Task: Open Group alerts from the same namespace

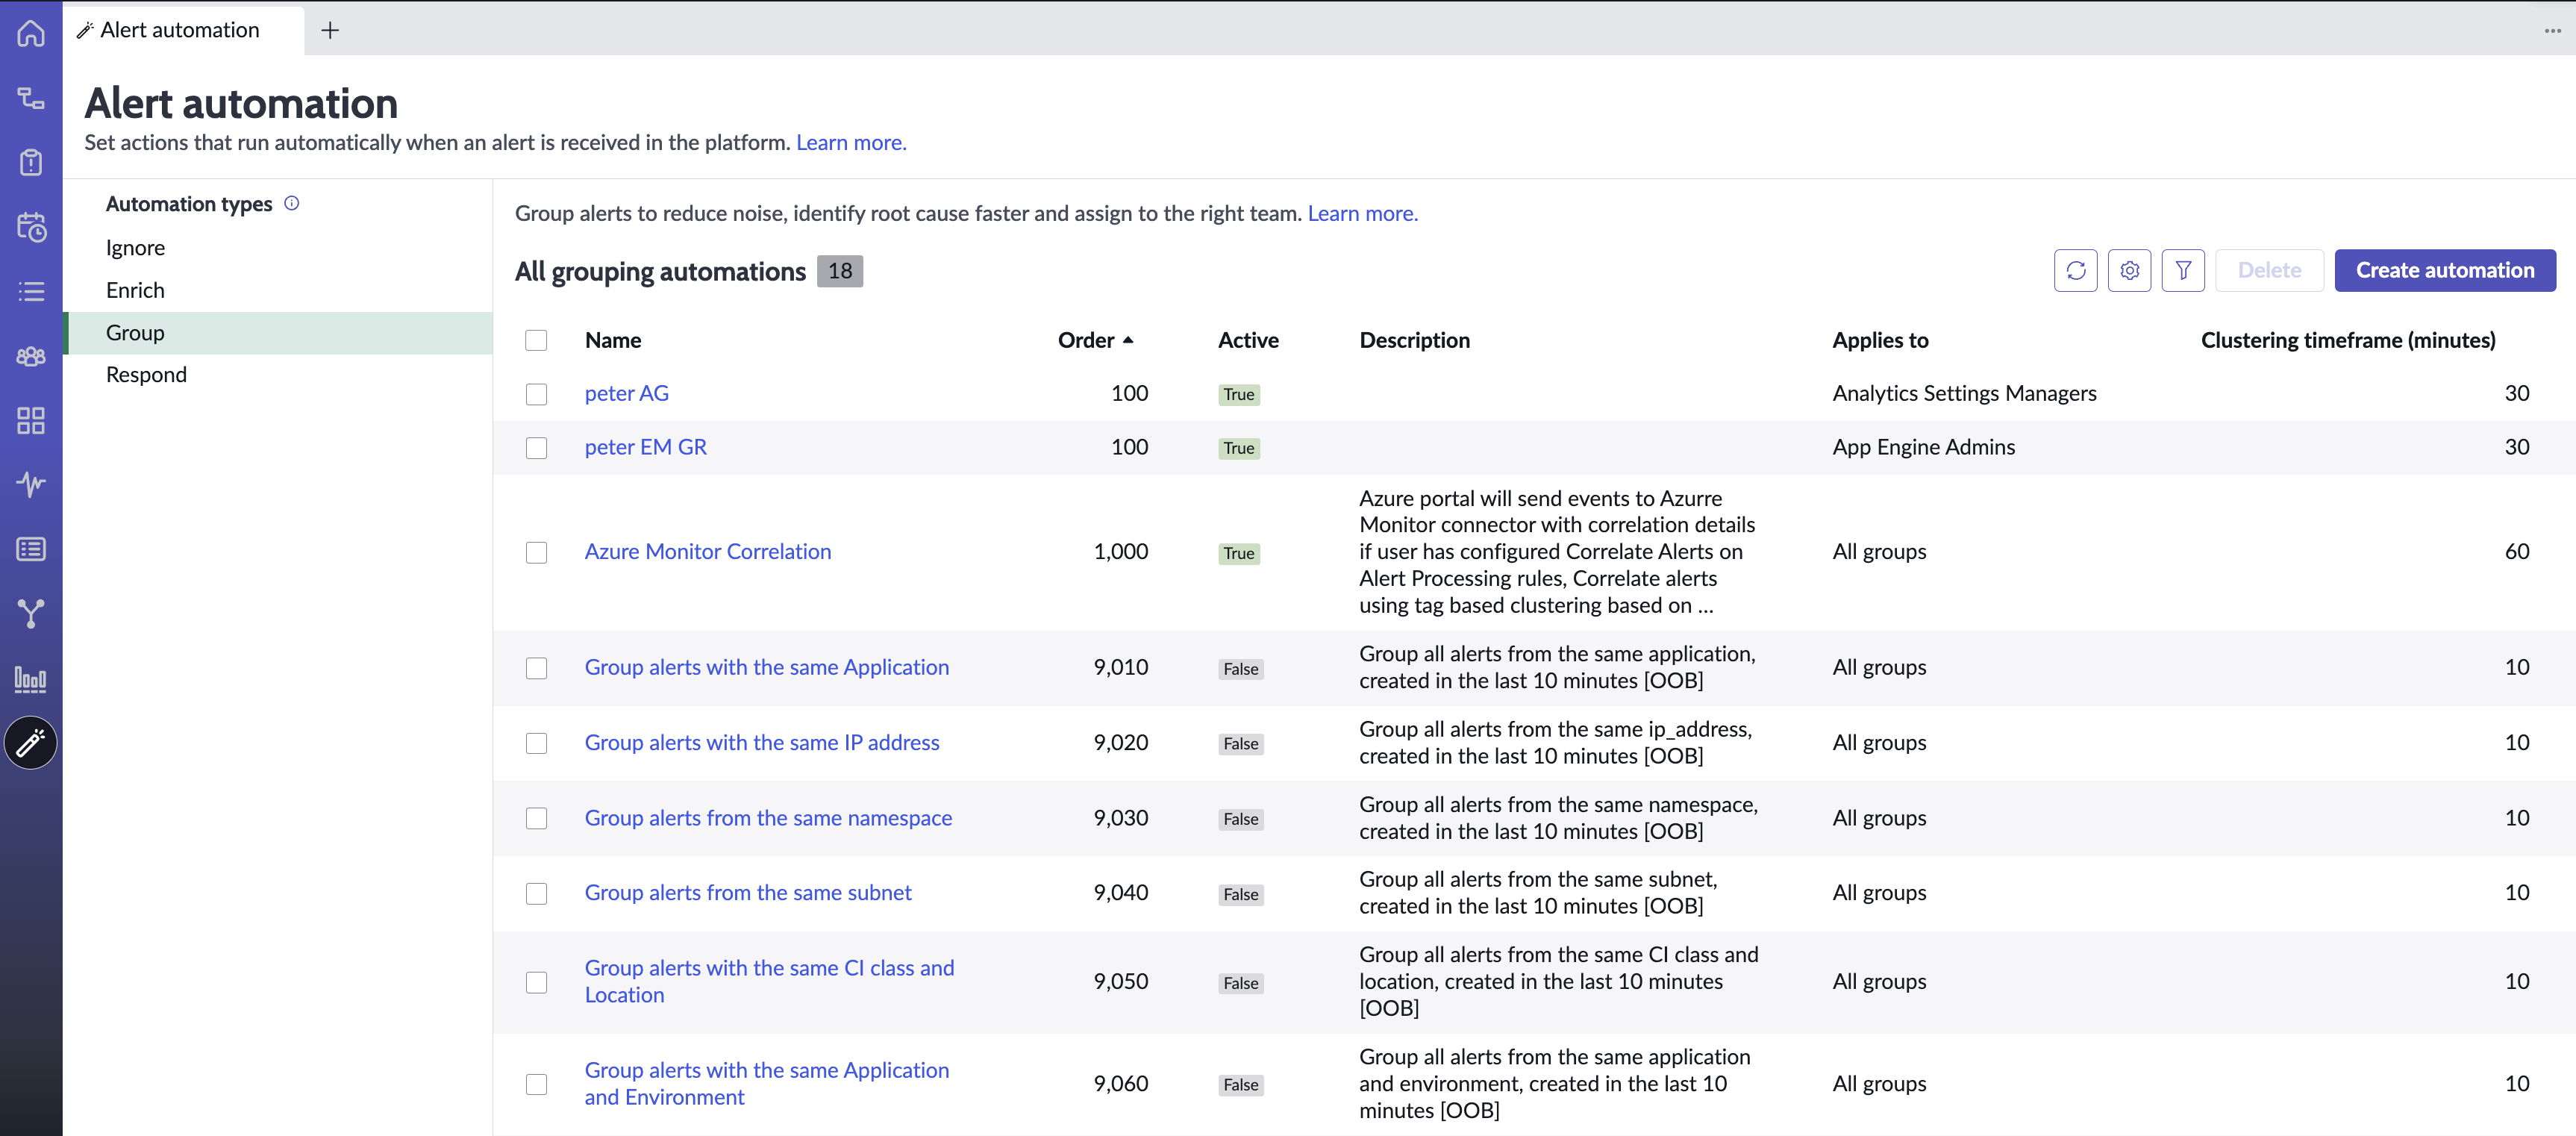Action: coord(768,819)
